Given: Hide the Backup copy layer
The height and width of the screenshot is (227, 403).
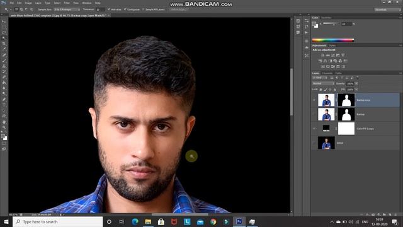Looking at the screenshot, I should click(314, 100).
